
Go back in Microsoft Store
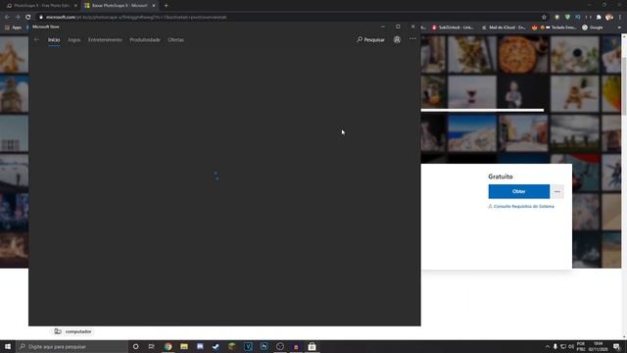tap(36, 39)
